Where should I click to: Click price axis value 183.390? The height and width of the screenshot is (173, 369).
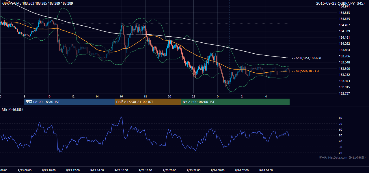[x=345, y=69]
